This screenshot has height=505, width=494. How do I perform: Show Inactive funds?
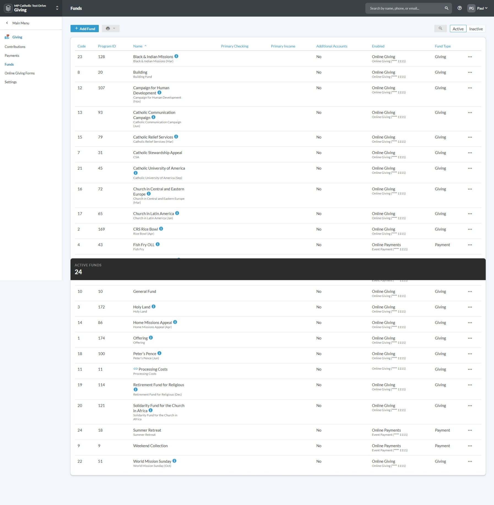pos(476,29)
